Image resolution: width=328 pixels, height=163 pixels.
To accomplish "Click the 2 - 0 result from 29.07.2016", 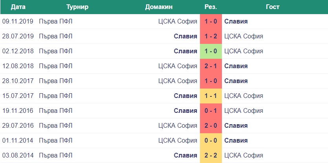I will 211,126.
